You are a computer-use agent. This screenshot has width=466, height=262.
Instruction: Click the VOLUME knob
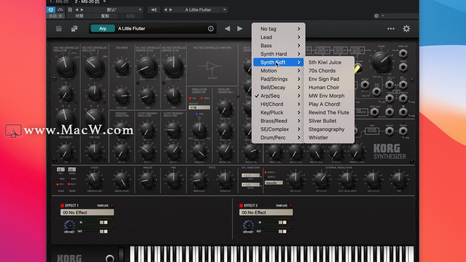pos(381,61)
